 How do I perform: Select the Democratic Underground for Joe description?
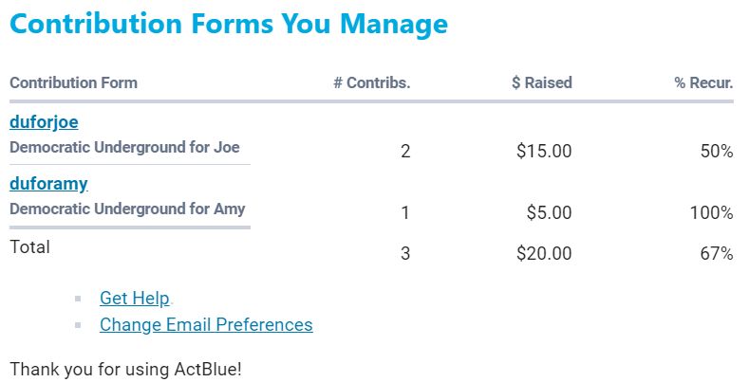pyautogui.click(x=124, y=147)
